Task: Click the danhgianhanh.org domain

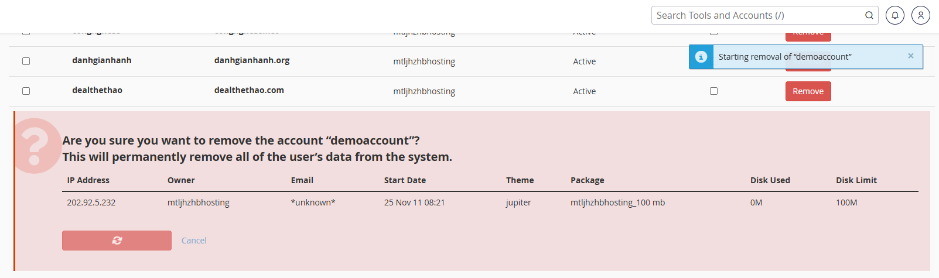Action: tap(252, 60)
